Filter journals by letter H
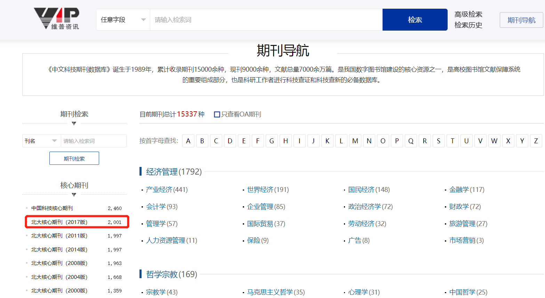This screenshot has height=298, width=545. click(x=286, y=141)
